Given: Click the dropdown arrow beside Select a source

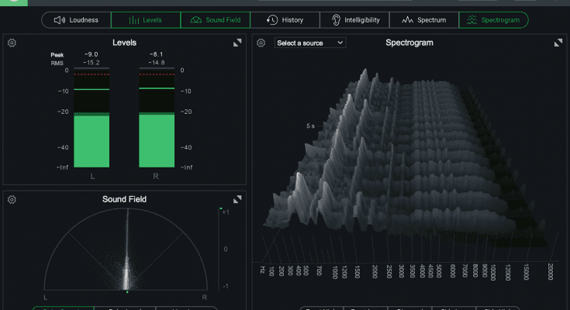Looking at the screenshot, I should tap(340, 43).
